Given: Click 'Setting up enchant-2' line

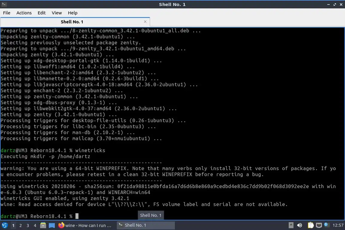Looking at the screenshot, I should [x=62, y=90].
